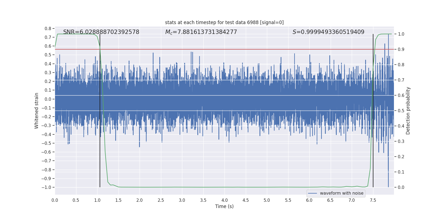438x219 pixels.
Task: Click the 7.5 tick label on time axis
Action: point(373,200)
